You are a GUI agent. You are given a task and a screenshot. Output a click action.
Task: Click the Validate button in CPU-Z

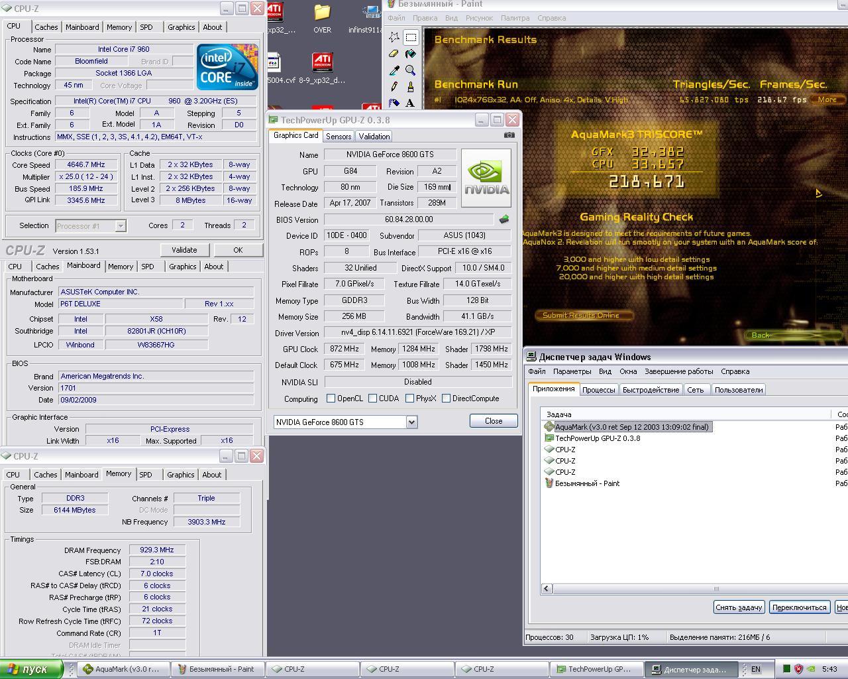click(184, 250)
